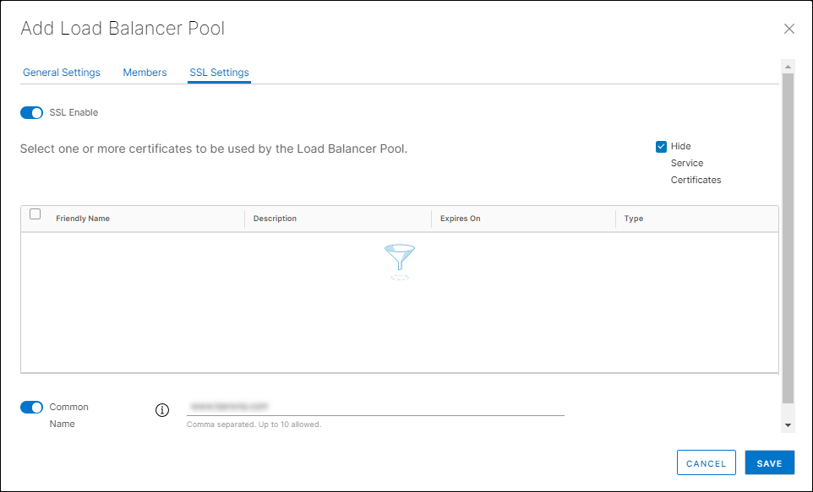Select the SSL Settings tab
This screenshot has width=813, height=492.
[219, 73]
